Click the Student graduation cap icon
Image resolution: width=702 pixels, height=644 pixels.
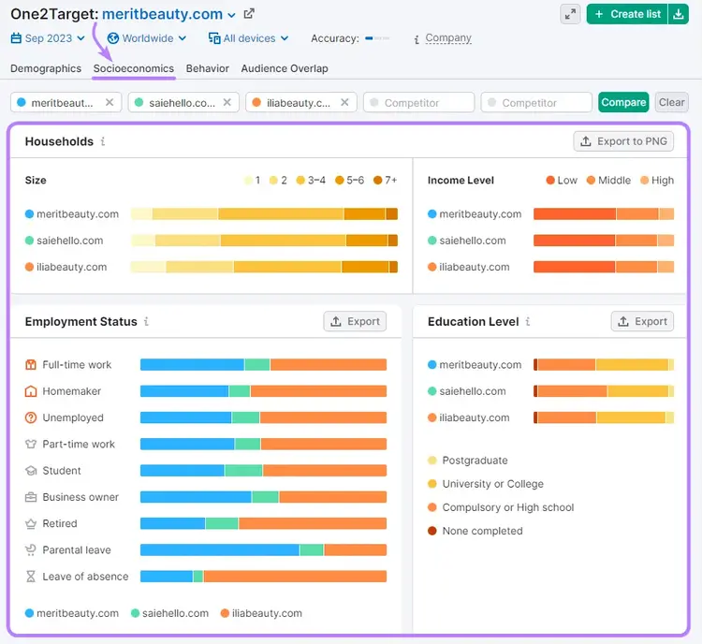(x=31, y=470)
